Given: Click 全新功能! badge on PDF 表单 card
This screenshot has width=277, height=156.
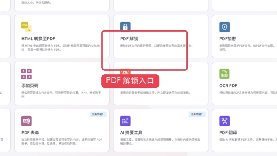Looking at the screenshot, I should coord(98,114).
